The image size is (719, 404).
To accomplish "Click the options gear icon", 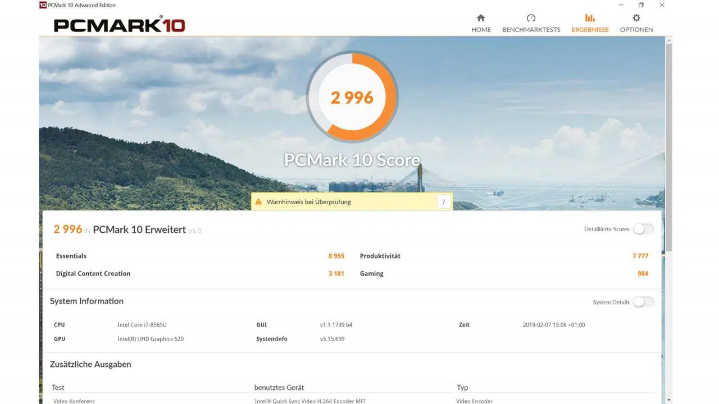I will tap(636, 18).
